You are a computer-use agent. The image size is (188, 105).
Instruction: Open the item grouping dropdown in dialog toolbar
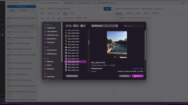click(83, 26)
